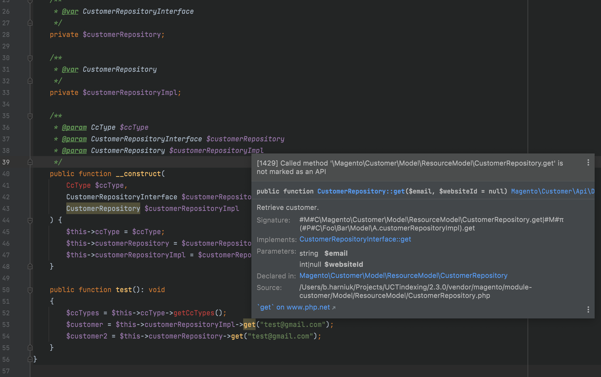Collapse the __construct body fold at line 44

coord(30,220)
